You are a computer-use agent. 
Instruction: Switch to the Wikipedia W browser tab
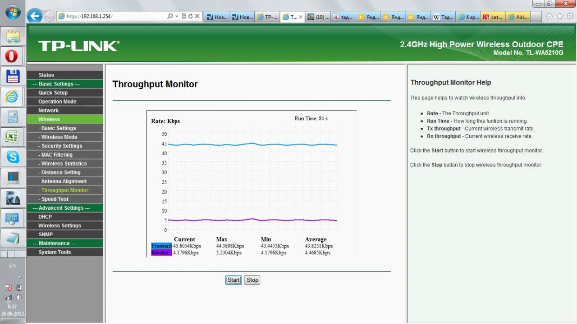(x=444, y=17)
